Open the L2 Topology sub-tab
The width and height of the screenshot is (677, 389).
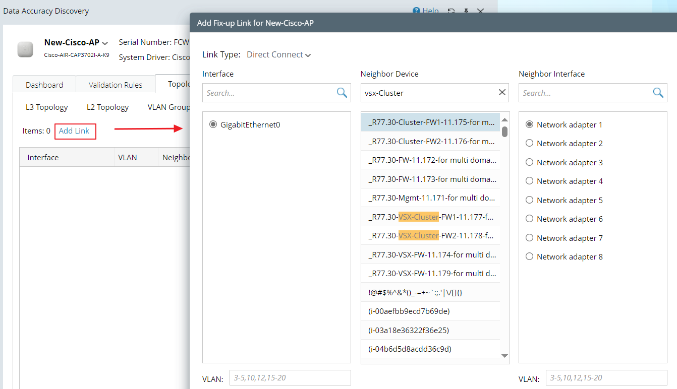coord(107,107)
